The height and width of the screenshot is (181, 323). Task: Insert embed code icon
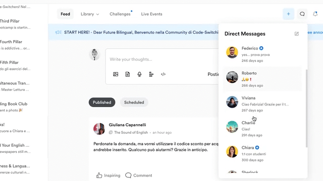tap(163, 74)
